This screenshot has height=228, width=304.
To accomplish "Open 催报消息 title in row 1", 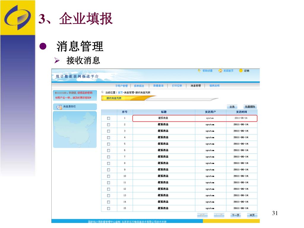I will click(x=163, y=118).
